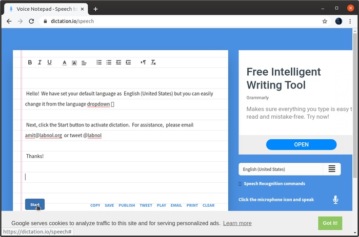Click the scrollbar down arrow

pos(355,233)
